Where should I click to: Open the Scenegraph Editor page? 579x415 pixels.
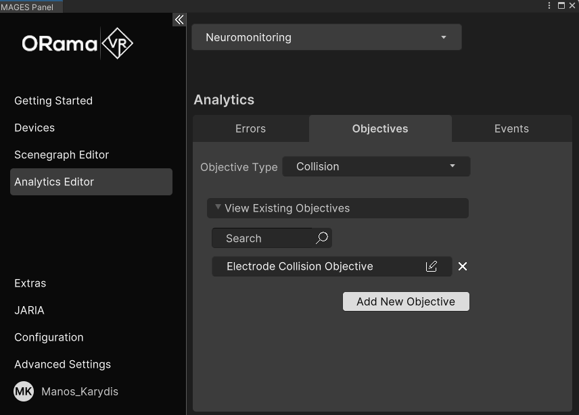[62, 155]
